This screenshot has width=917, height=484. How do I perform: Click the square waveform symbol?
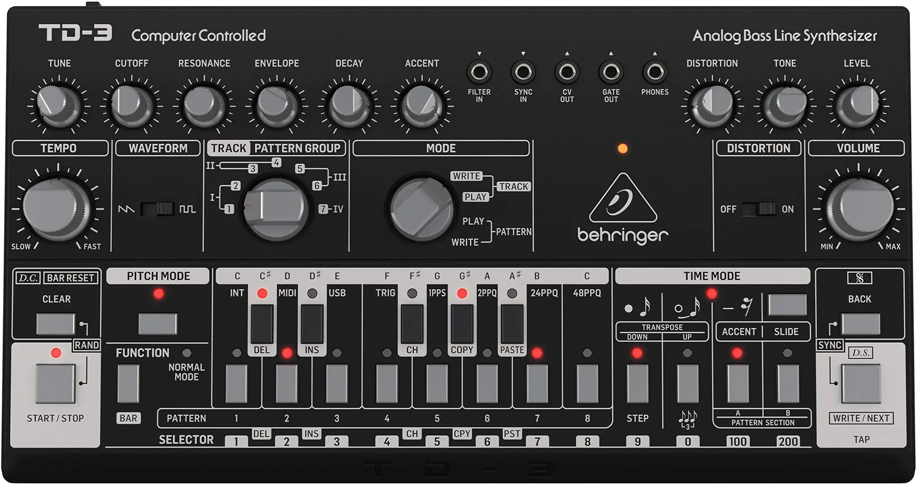188,209
